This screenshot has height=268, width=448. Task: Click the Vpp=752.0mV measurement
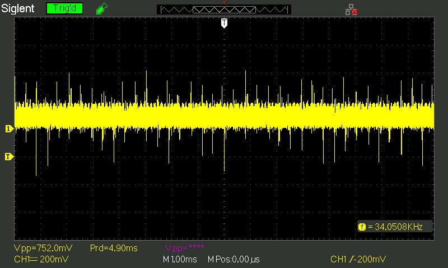pos(43,248)
